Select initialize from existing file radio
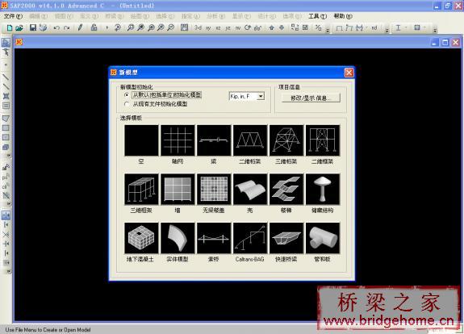Screen dimensions: 464x334 (127, 104)
